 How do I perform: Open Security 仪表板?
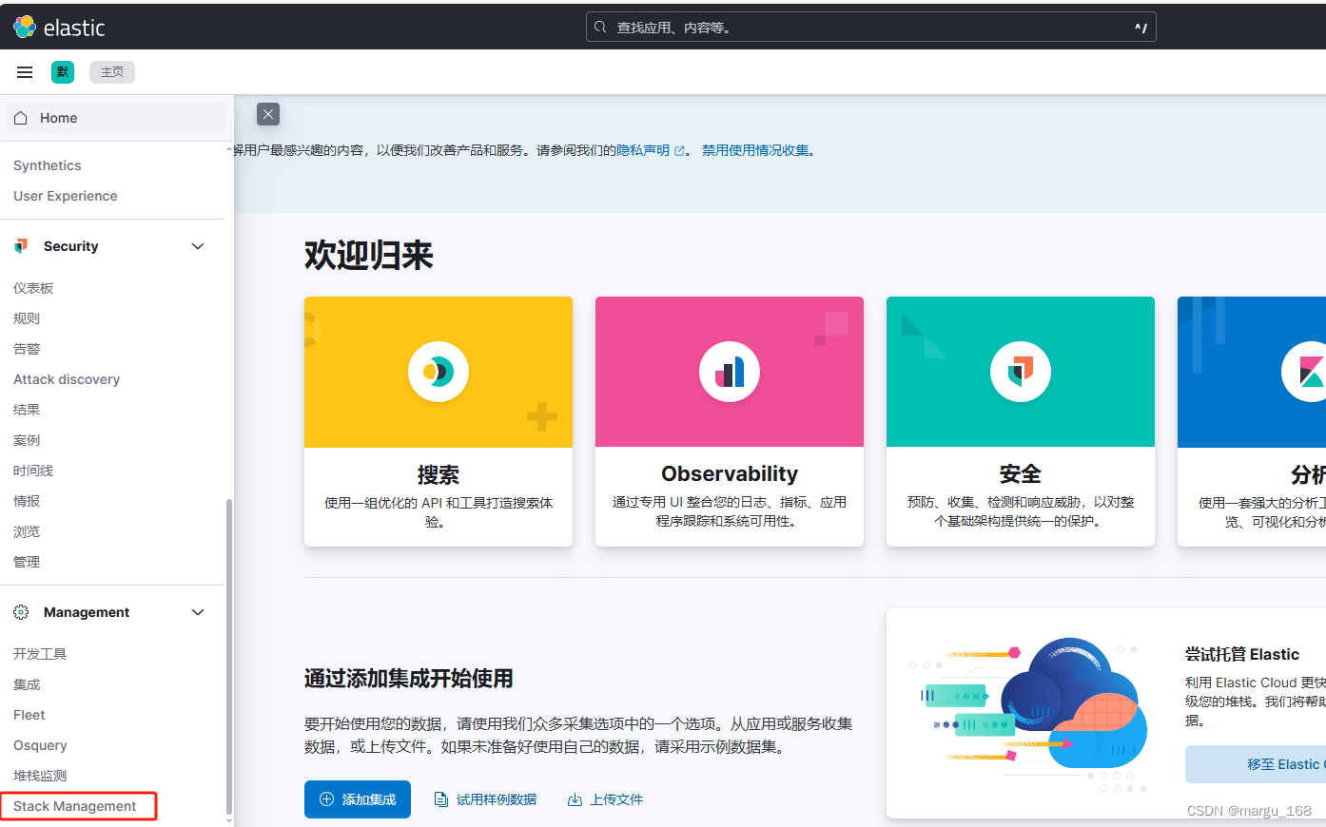tap(33, 288)
